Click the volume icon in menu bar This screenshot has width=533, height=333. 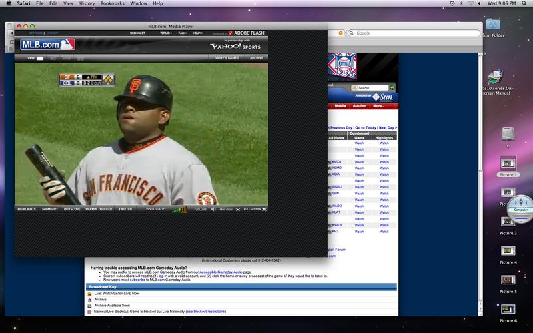[479, 3]
